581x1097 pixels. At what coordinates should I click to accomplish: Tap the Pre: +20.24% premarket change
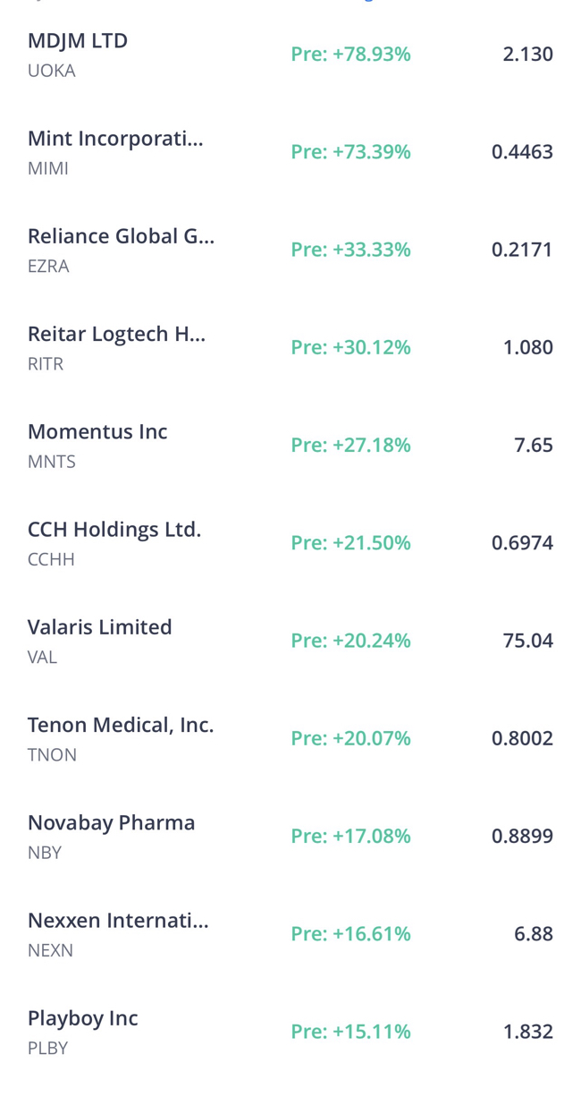(350, 641)
